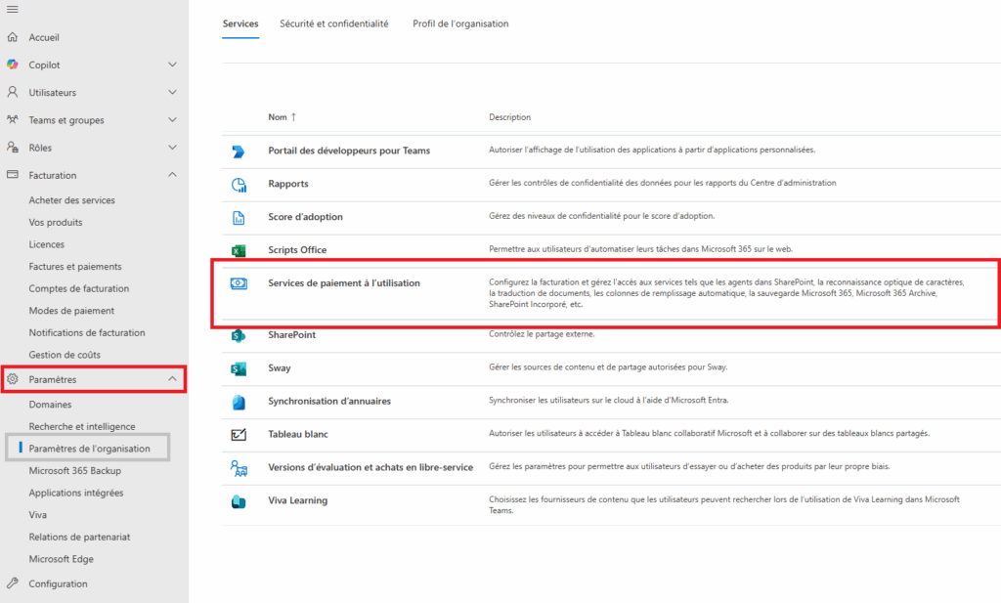Select the Services tab
The image size is (1001, 603).
[240, 23]
